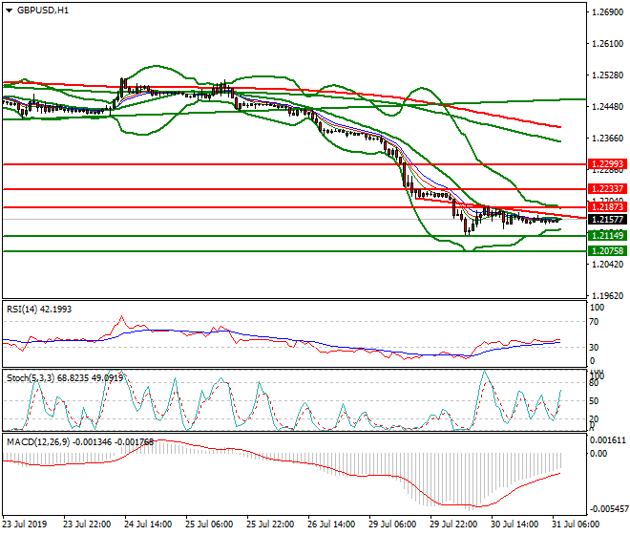Click the 1.20420 price scale value
The height and width of the screenshot is (535, 630).
pos(608,265)
